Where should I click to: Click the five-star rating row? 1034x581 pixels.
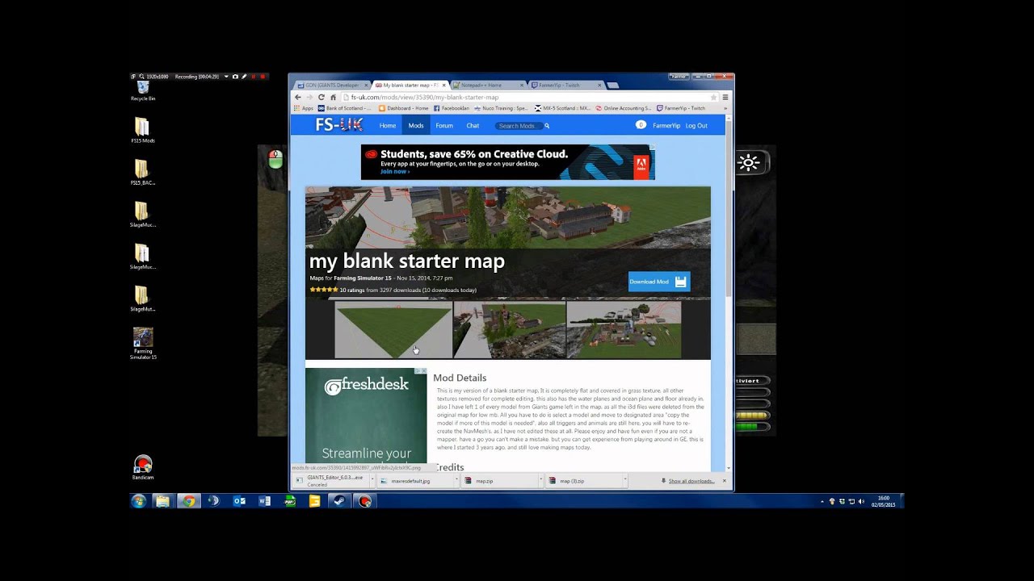(324, 290)
